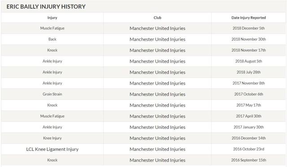The height and width of the screenshot is (167, 287).
Task: Click Manchester United Injuries link for 2018 July 28th
Action: 157,73
